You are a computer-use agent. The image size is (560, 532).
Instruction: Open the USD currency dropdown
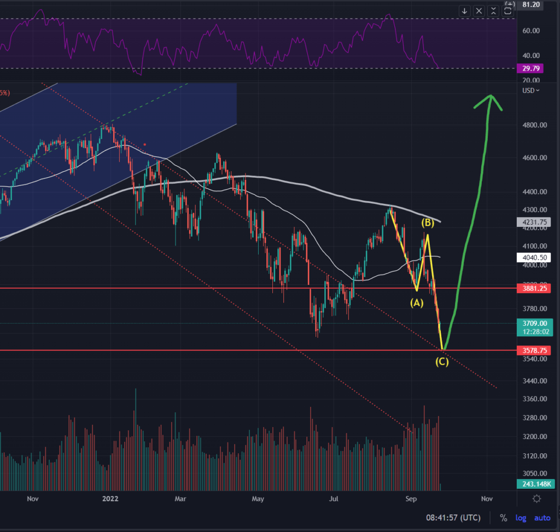[x=530, y=91]
